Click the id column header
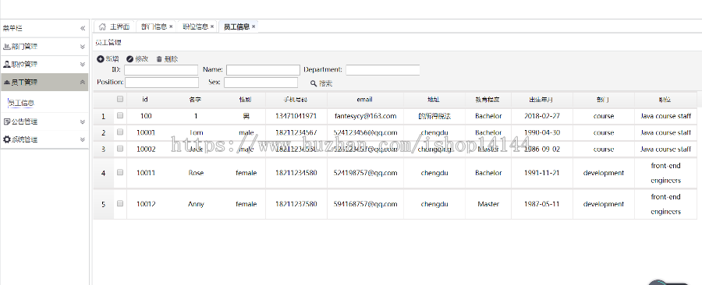The height and width of the screenshot is (285, 702). [x=145, y=99]
